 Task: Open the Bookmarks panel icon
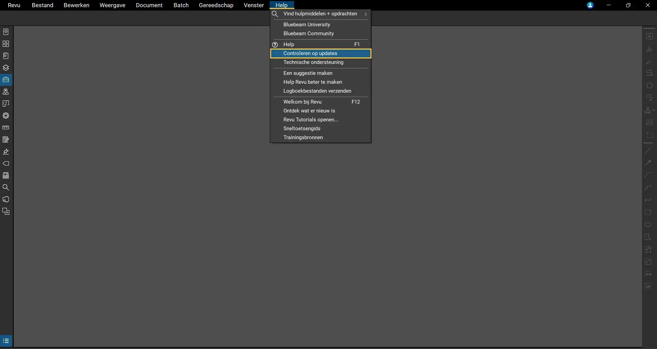(6, 56)
